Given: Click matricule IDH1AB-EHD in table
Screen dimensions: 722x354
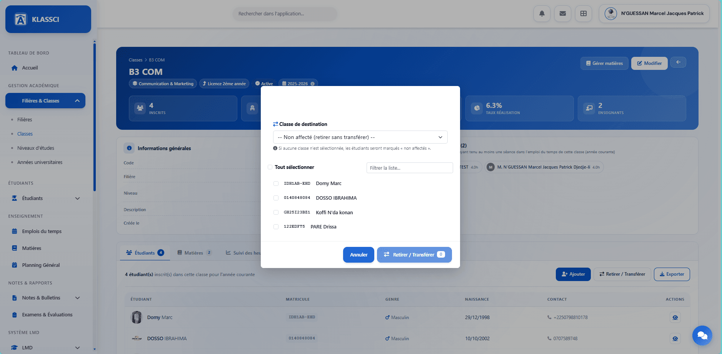Looking at the screenshot, I should [302, 317].
